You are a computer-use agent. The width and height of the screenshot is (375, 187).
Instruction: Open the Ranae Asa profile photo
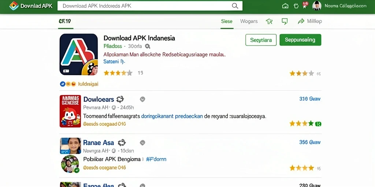pos(70,145)
